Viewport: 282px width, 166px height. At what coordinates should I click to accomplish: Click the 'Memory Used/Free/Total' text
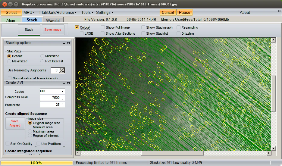pyautogui.click(x=195, y=19)
